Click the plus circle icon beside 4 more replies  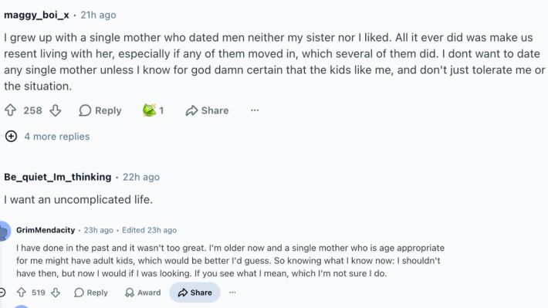[x=11, y=137]
